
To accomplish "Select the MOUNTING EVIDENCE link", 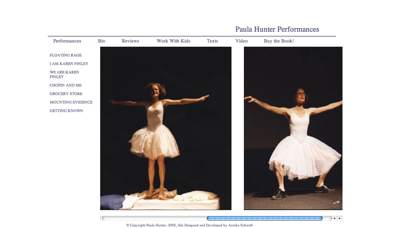I will click(71, 102).
